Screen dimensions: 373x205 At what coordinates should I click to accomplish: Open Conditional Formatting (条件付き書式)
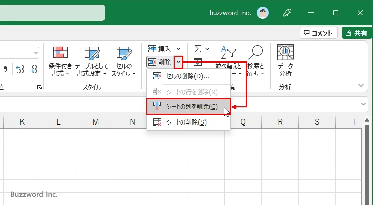point(60,61)
